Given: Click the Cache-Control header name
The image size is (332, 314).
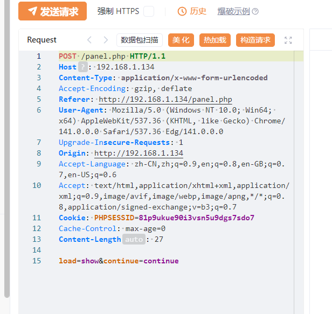Looking at the screenshot, I should tap(88, 228).
